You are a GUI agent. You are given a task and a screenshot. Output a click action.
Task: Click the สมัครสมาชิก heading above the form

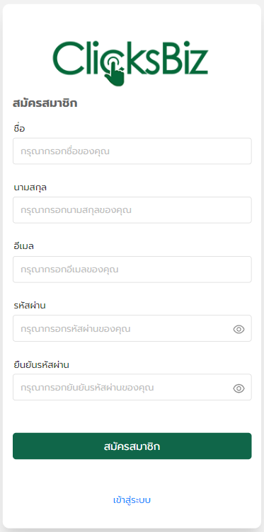45,103
